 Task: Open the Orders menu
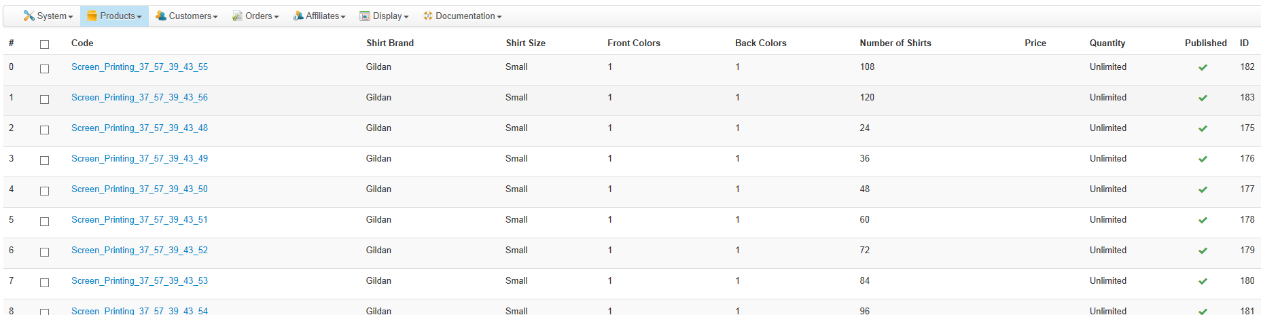(x=262, y=16)
